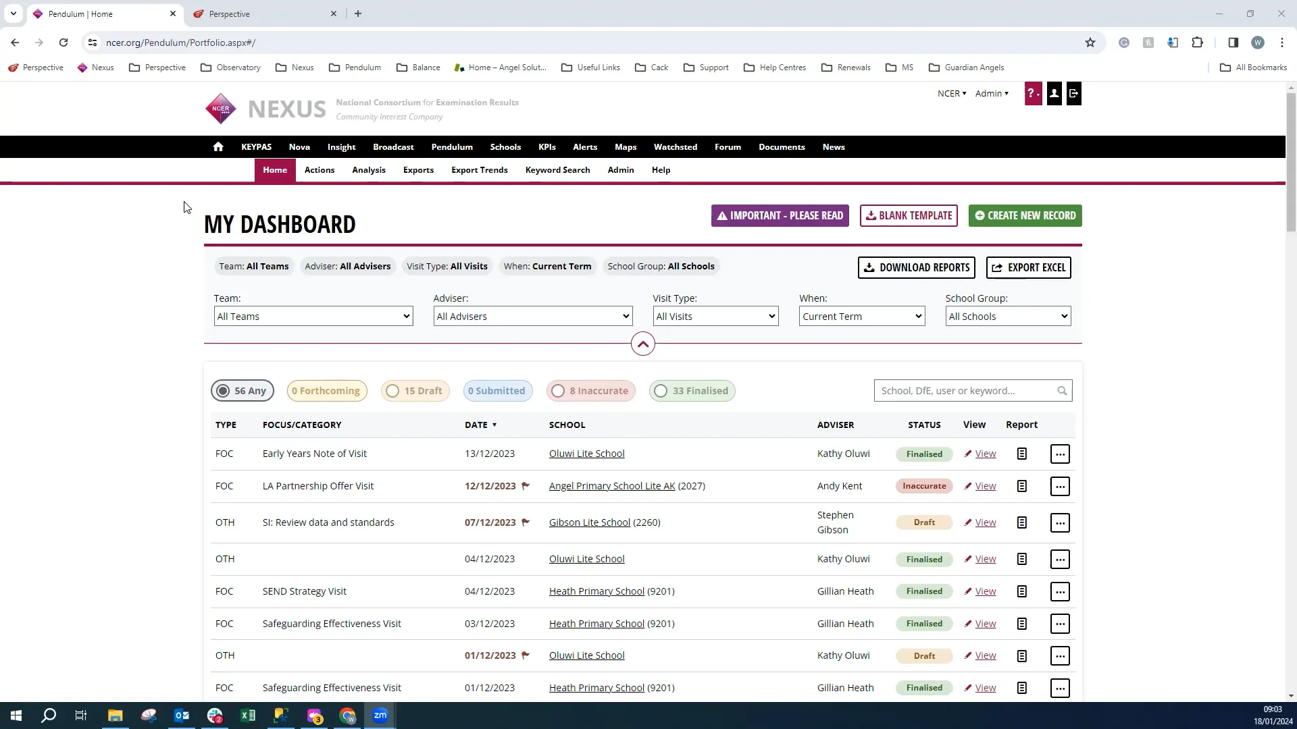Click search magnifier in keyword search box
This screenshot has height=729, width=1297.
pyautogui.click(x=1062, y=391)
